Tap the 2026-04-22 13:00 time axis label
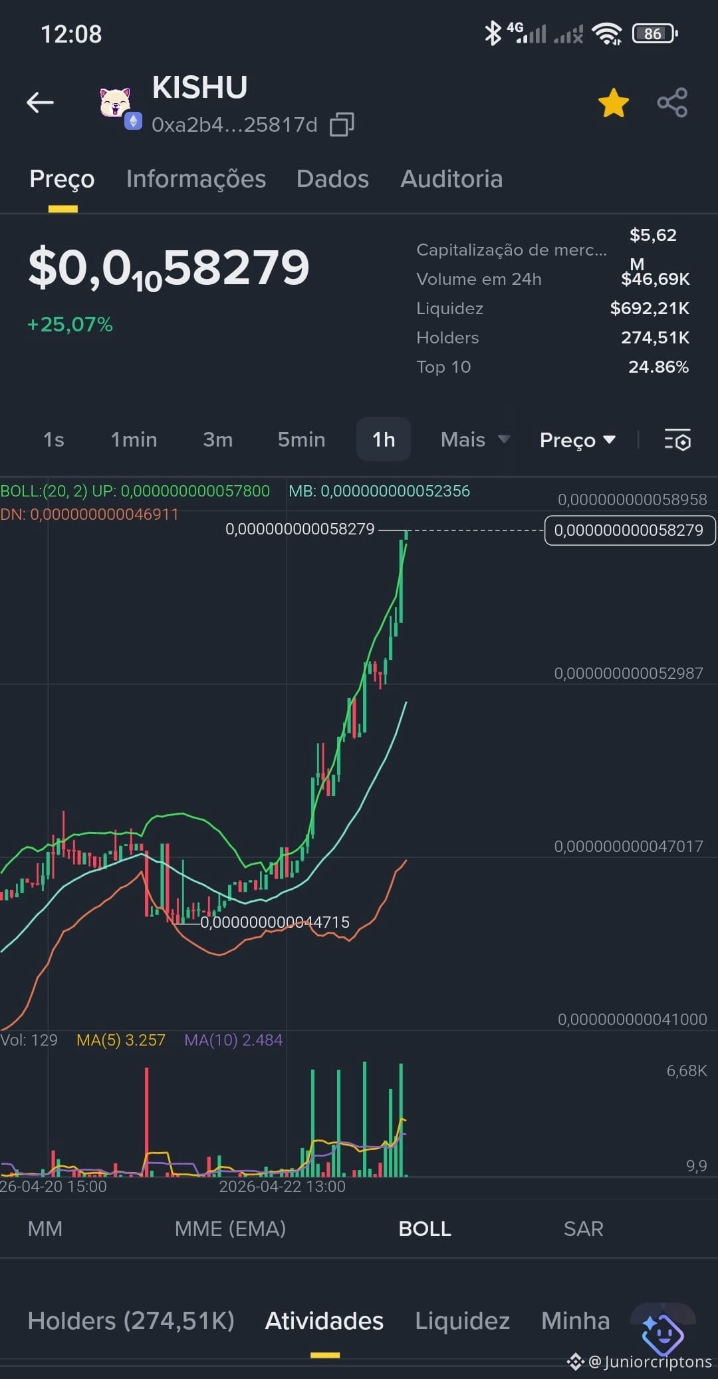Viewport: 718px width, 1379px height. 282,1187
